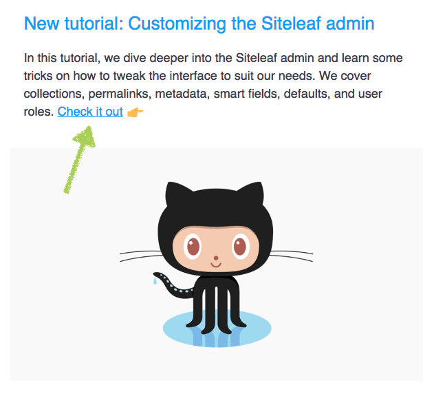Click the Octocat's right eye
The image size is (434, 394).
click(x=240, y=247)
